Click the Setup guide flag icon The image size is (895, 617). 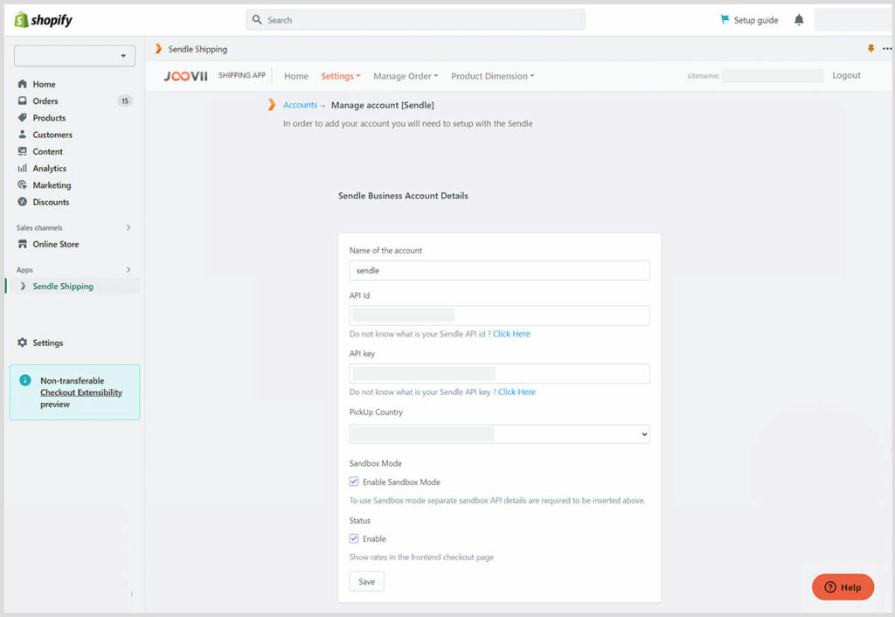(x=725, y=19)
